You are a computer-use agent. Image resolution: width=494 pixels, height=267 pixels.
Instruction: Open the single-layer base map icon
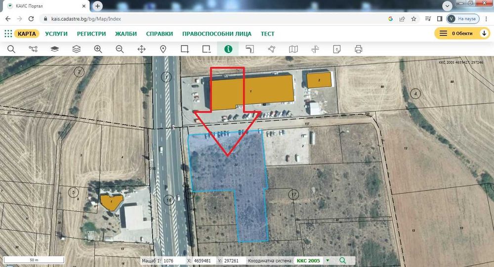pyautogui.click(x=55, y=49)
